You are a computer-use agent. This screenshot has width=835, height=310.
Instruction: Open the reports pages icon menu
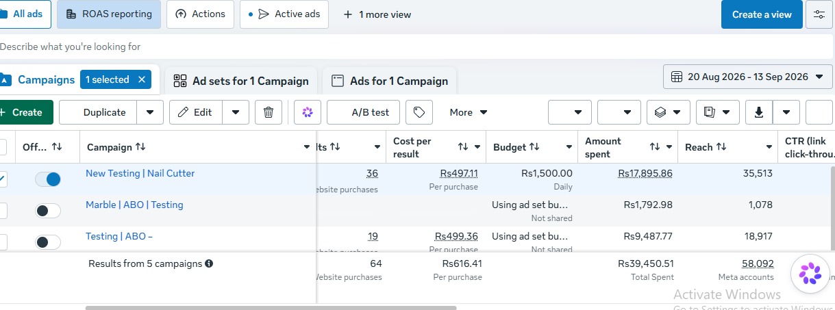(x=718, y=112)
